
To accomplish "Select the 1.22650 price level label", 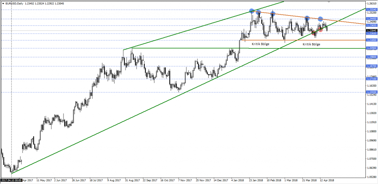I will tap(371, 34).
